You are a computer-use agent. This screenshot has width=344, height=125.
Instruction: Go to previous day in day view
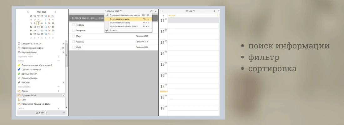coord(162,11)
